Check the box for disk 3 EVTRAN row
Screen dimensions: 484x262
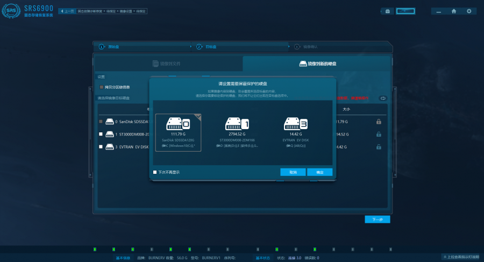point(101,147)
